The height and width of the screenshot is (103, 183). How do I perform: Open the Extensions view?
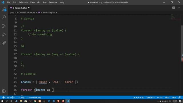point(4,43)
